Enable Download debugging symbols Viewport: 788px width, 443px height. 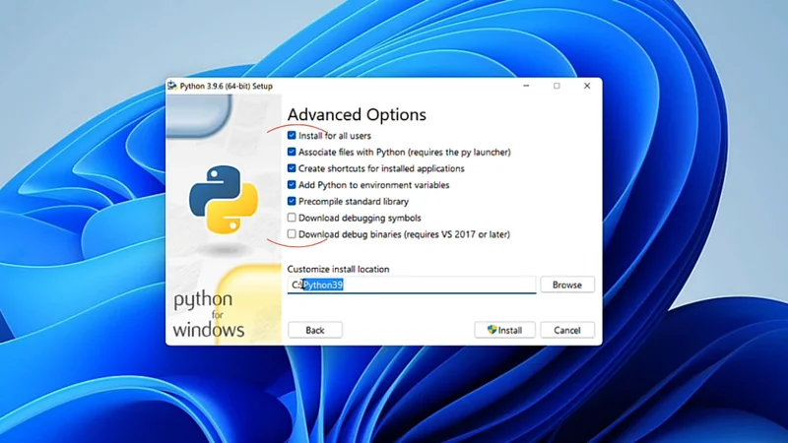click(x=292, y=218)
